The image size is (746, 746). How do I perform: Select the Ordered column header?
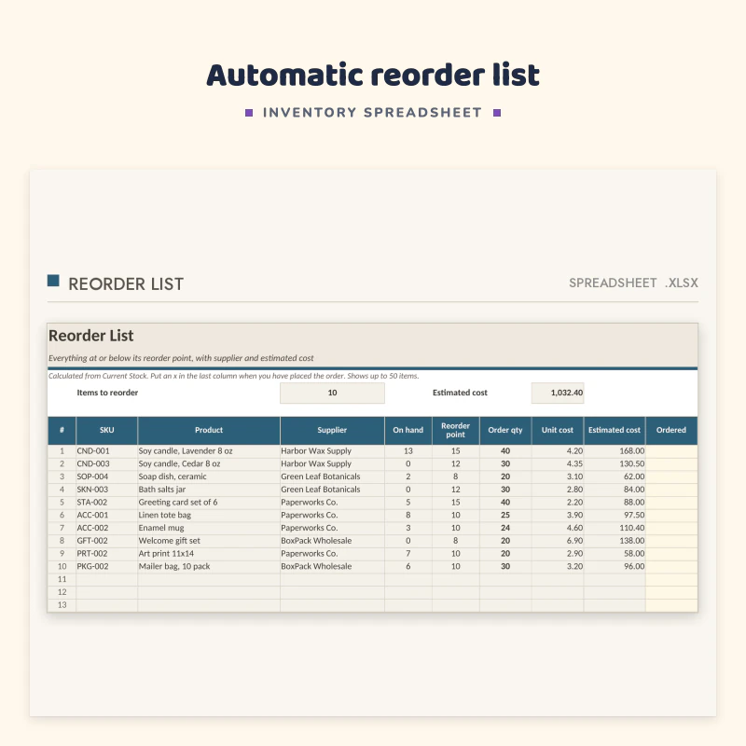tap(671, 430)
